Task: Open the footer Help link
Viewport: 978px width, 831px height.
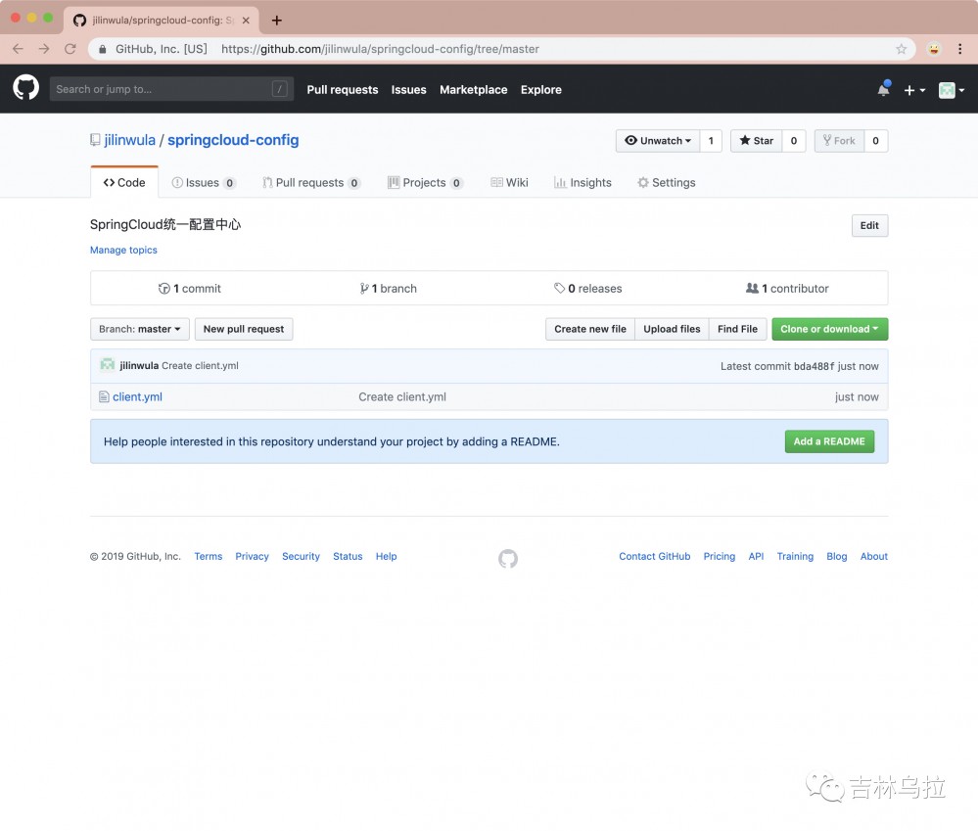Action: pos(386,556)
